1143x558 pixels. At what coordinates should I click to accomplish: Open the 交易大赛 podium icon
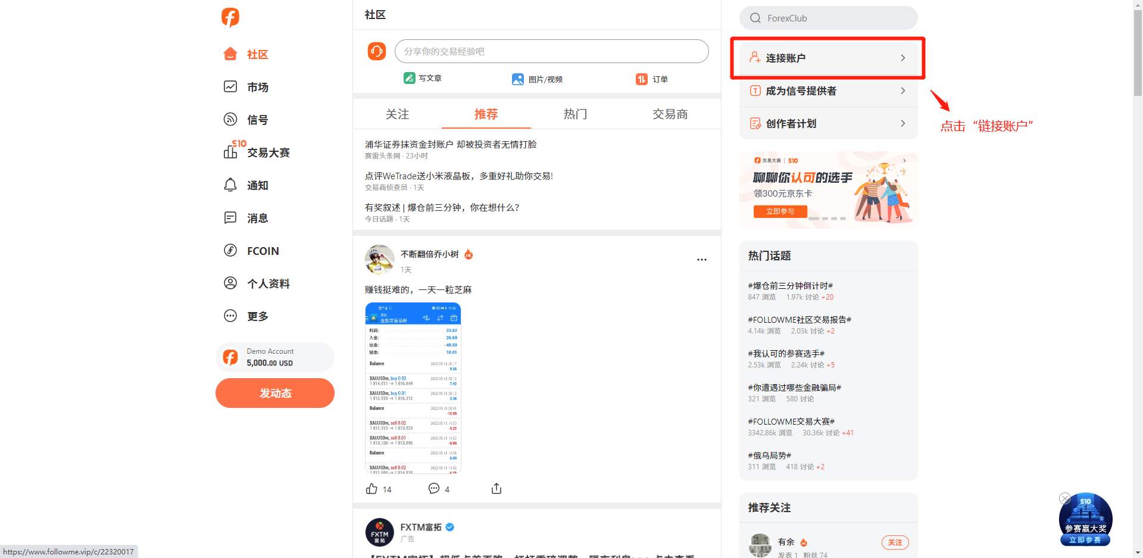pos(230,152)
